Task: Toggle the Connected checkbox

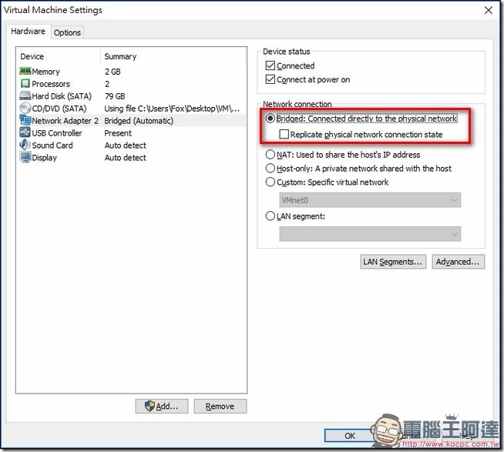Action: tap(270, 65)
